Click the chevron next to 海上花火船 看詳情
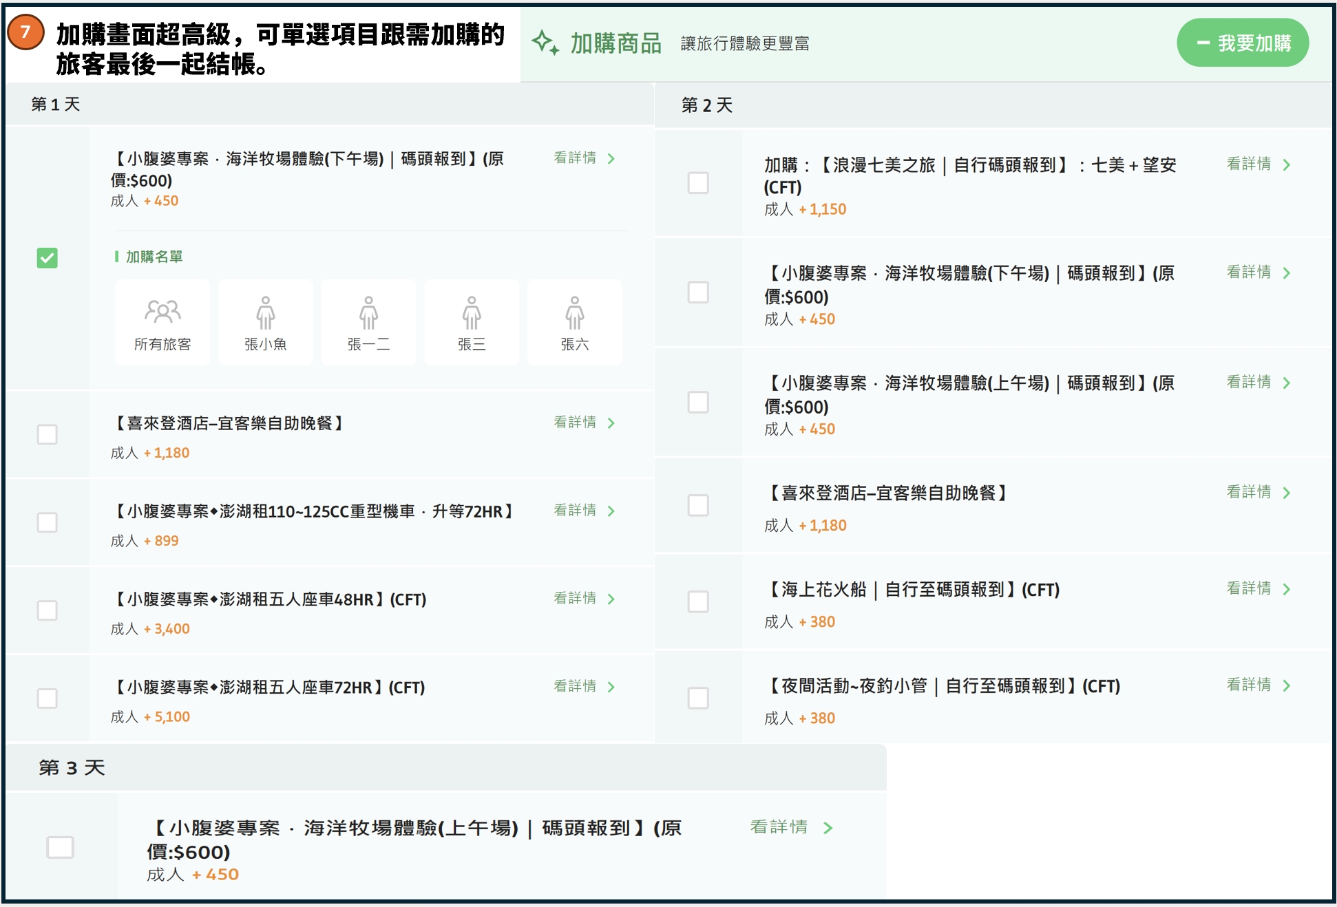The image size is (1337, 907). click(1287, 589)
